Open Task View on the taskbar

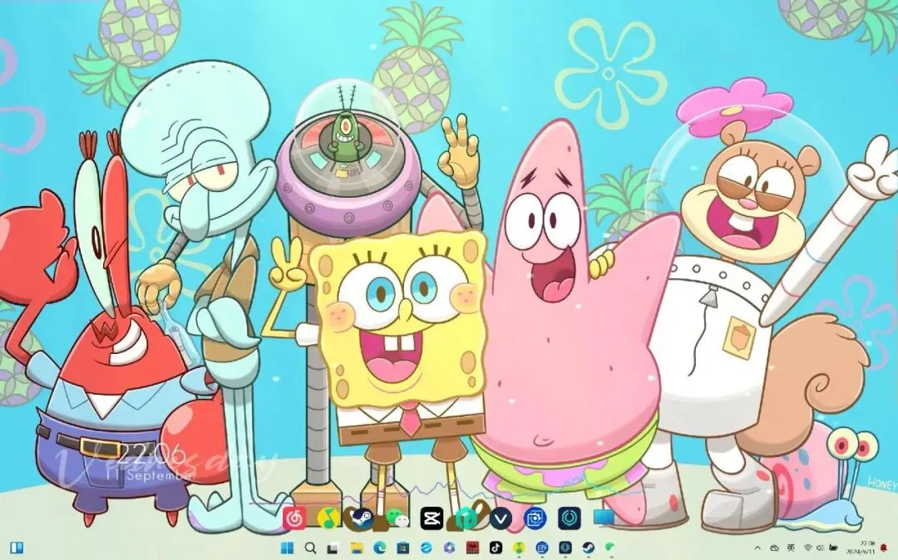pos(333,548)
